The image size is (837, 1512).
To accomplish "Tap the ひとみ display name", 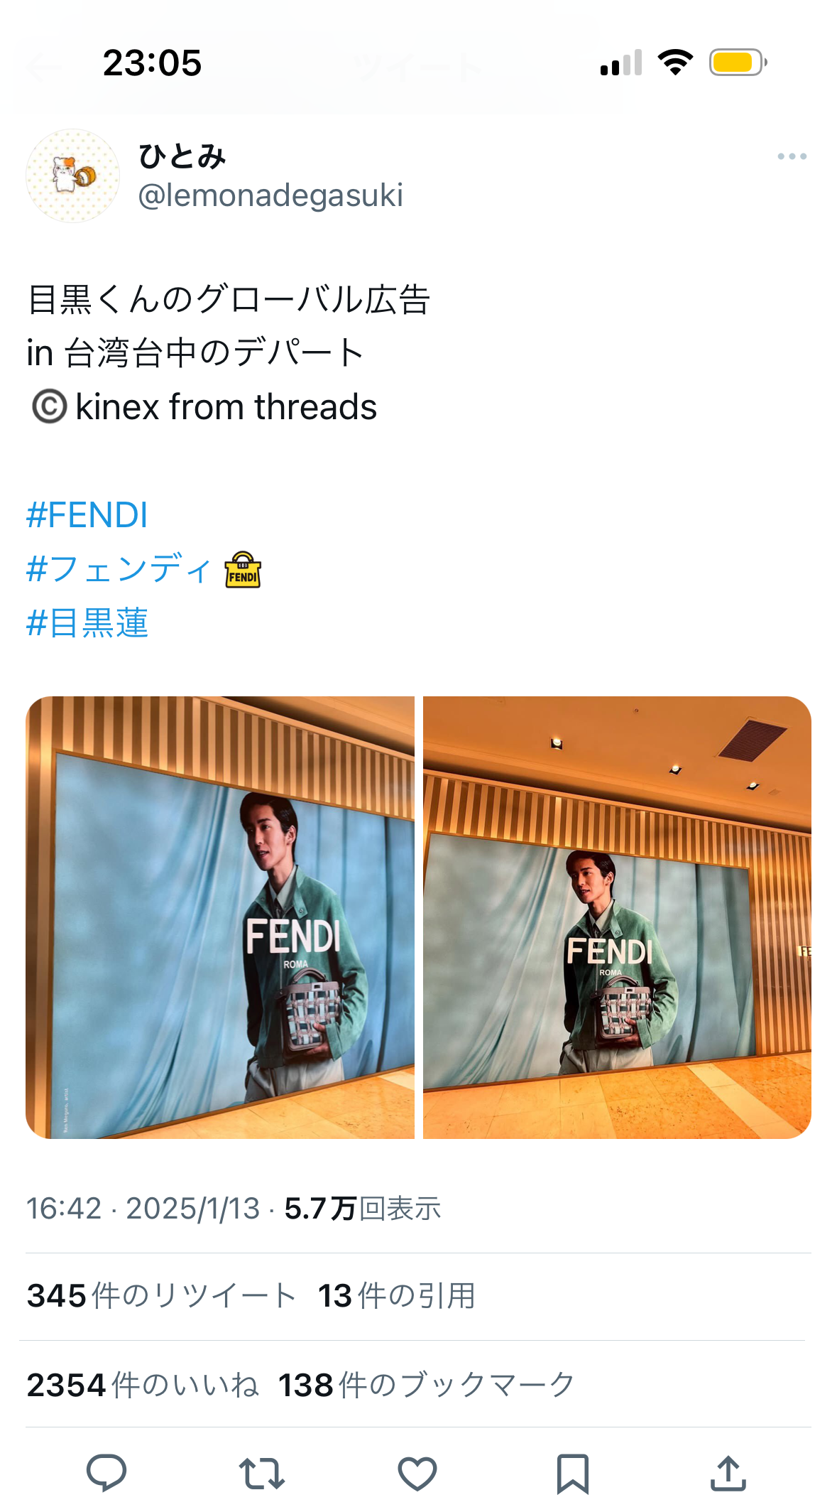I will point(182,156).
